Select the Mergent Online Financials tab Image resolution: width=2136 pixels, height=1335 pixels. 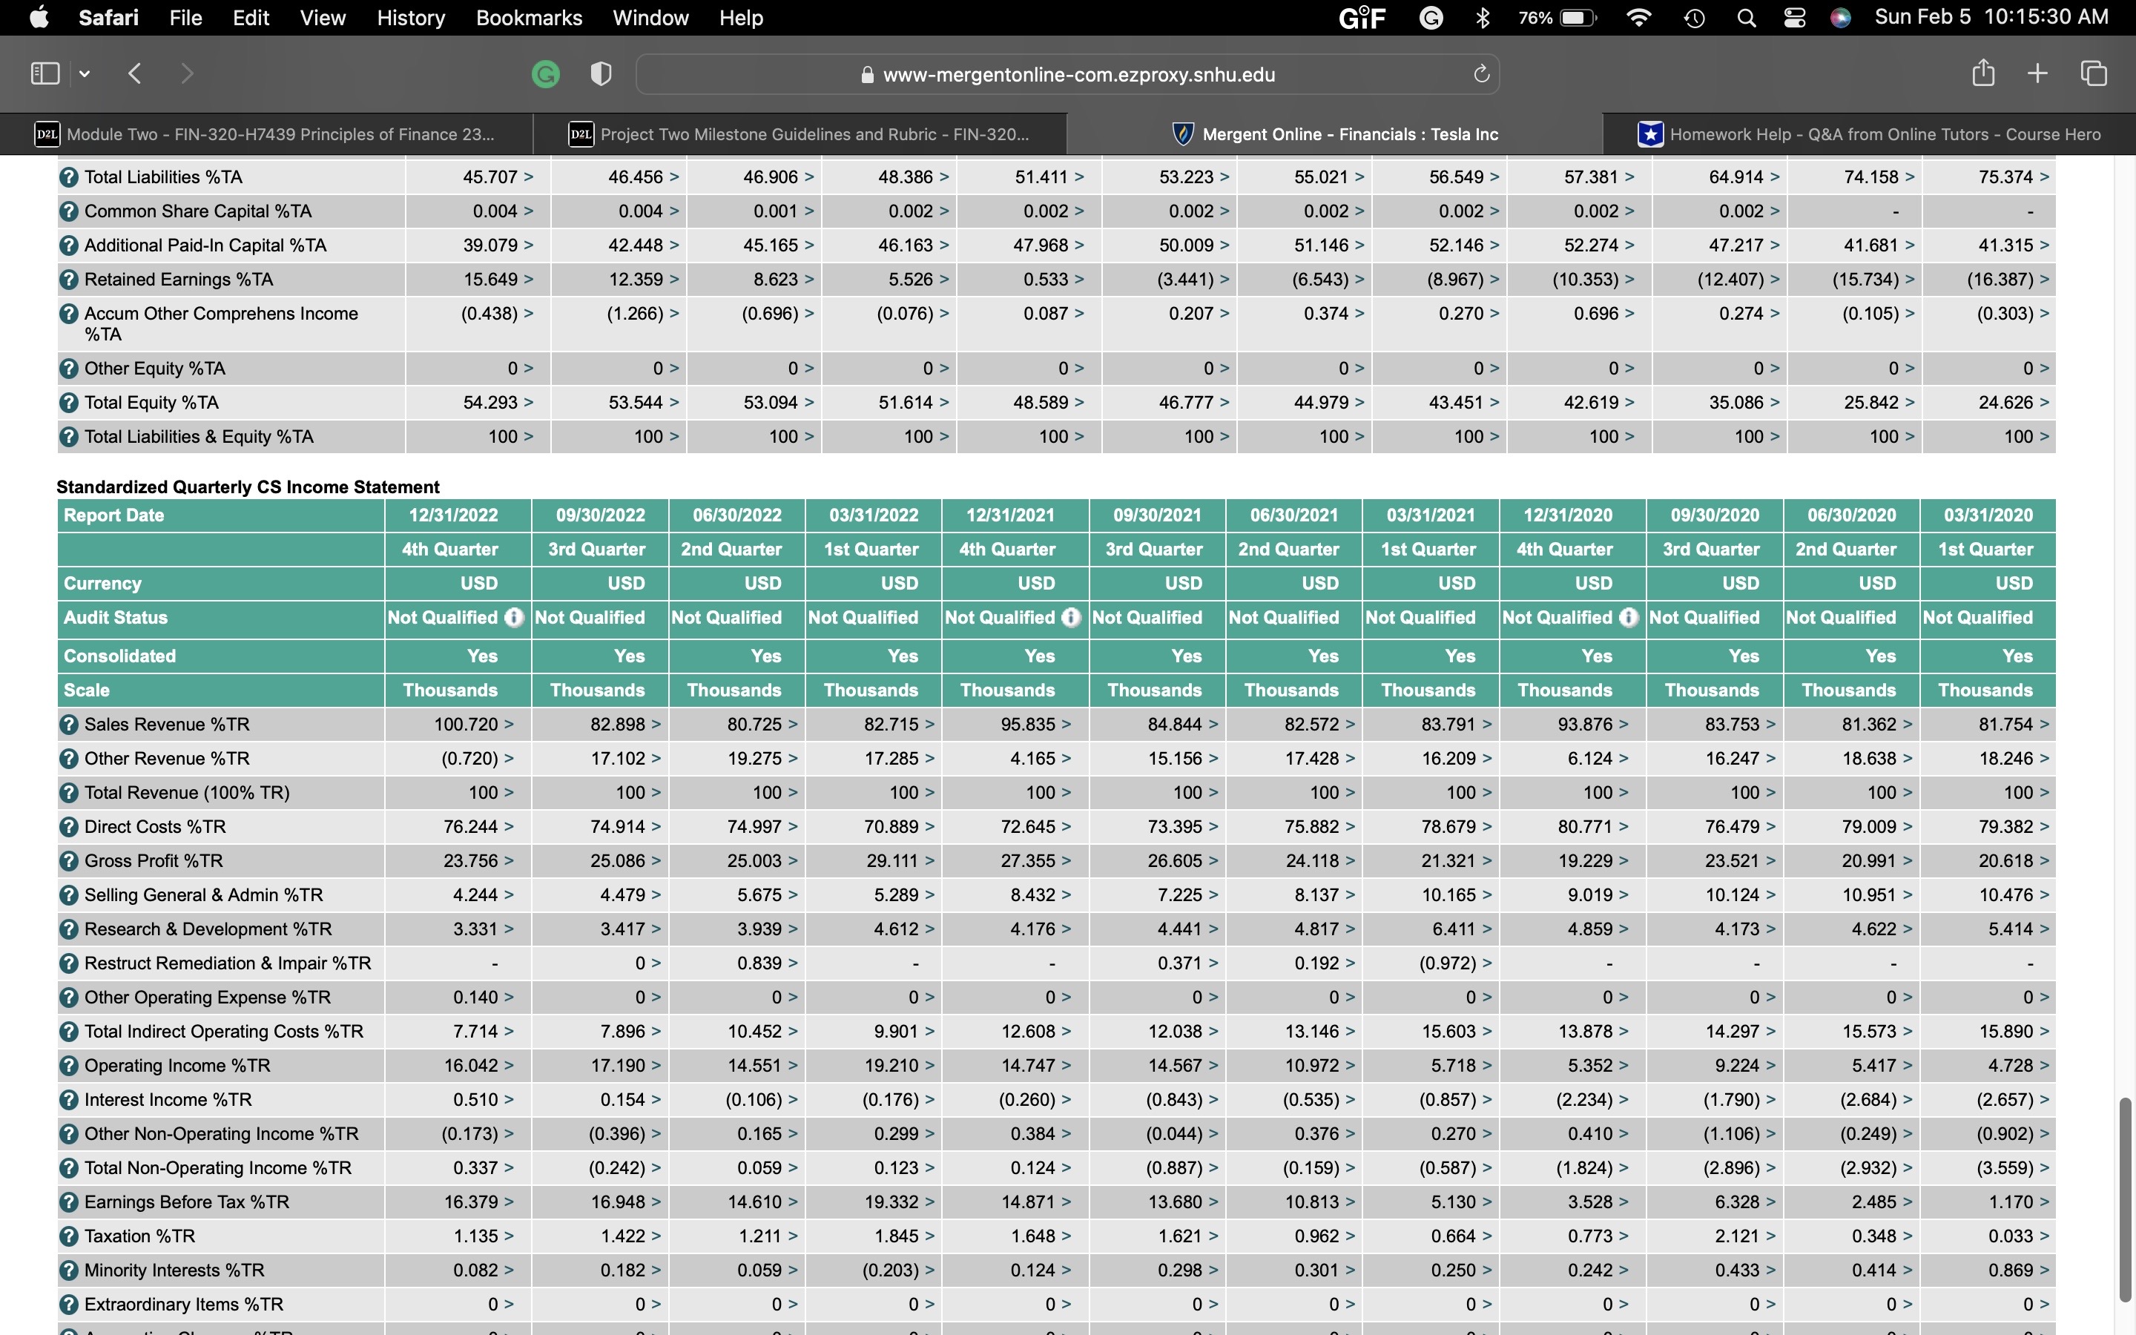pos(1334,134)
